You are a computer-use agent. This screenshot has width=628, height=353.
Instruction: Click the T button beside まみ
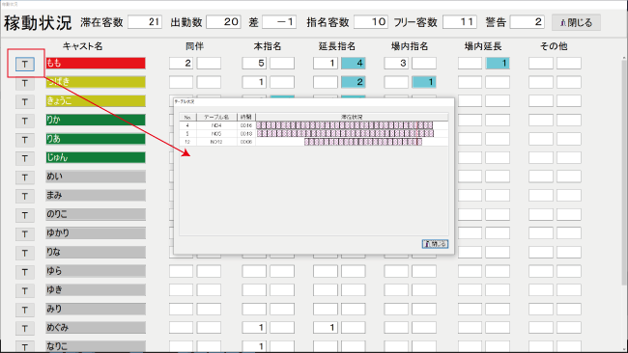click(x=25, y=196)
